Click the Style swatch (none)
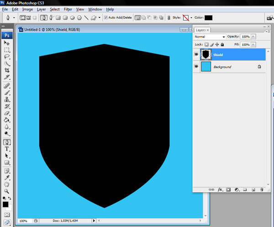 (186, 18)
